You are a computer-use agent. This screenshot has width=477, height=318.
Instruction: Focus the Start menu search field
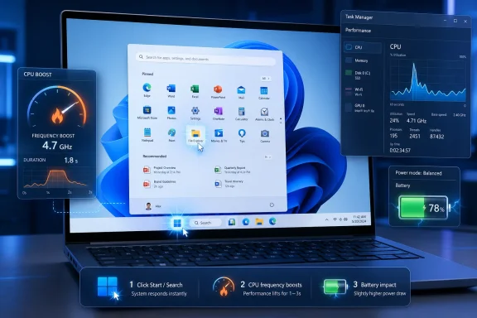[x=205, y=58]
